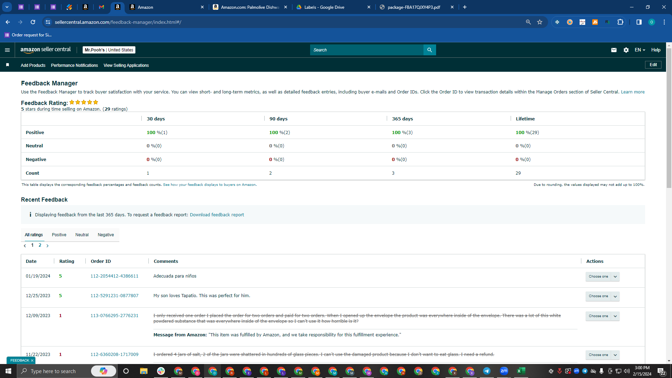Switch to the pinned Gmail tab
The width and height of the screenshot is (672, 378).
[x=101, y=7]
